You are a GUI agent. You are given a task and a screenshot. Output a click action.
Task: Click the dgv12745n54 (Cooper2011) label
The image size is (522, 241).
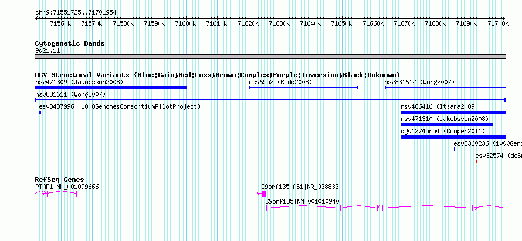coord(443,131)
